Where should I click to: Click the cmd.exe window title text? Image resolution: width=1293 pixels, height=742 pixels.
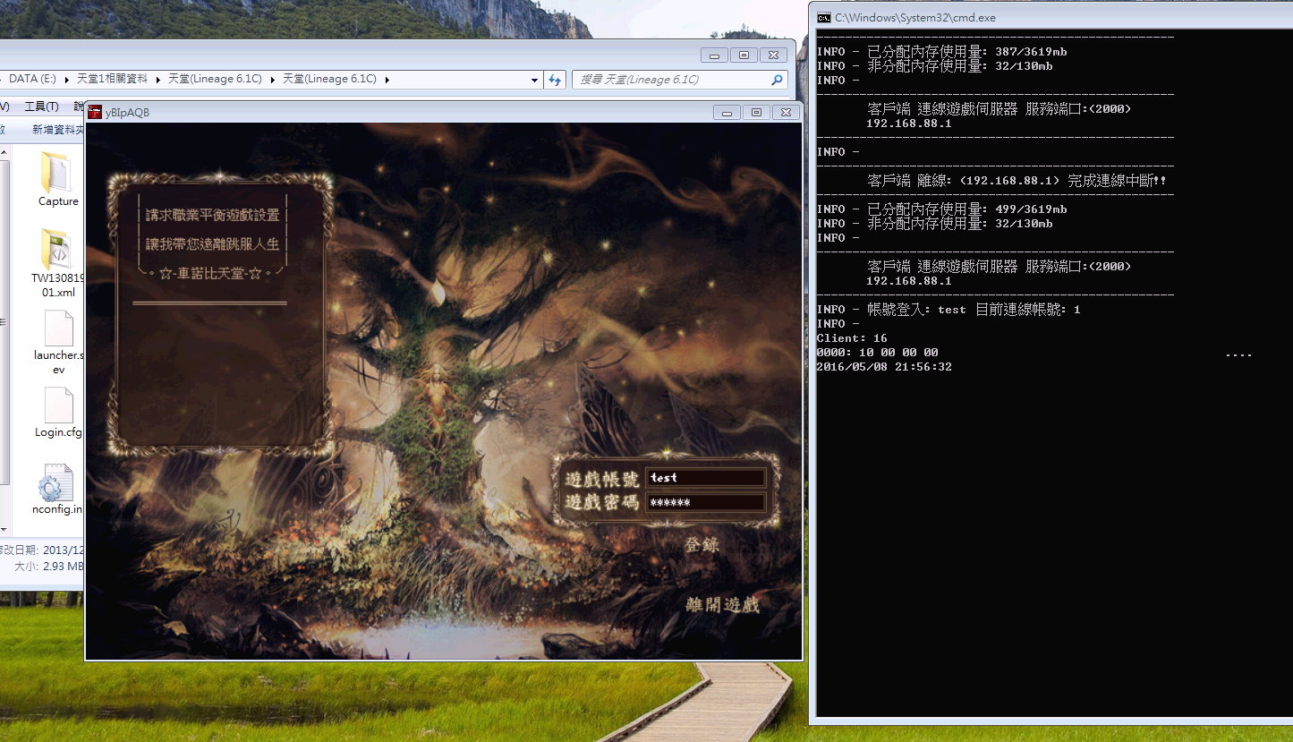point(915,17)
